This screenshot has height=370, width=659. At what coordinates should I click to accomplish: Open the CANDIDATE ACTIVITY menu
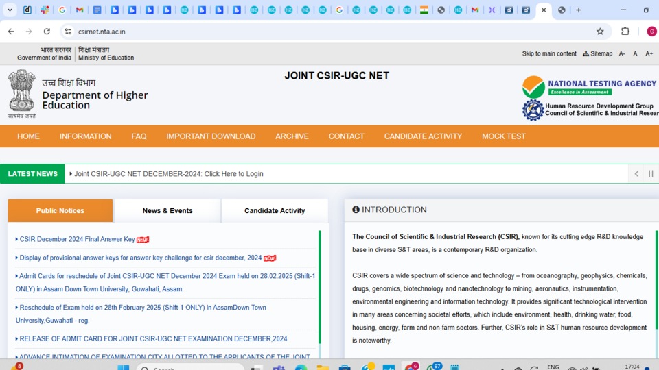click(x=423, y=136)
